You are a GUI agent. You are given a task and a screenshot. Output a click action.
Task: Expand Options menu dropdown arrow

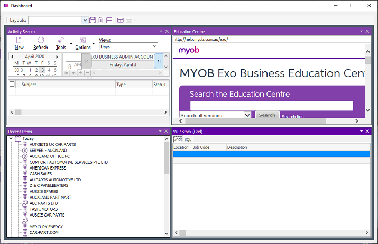pyautogui.click(x=93, y=44)
